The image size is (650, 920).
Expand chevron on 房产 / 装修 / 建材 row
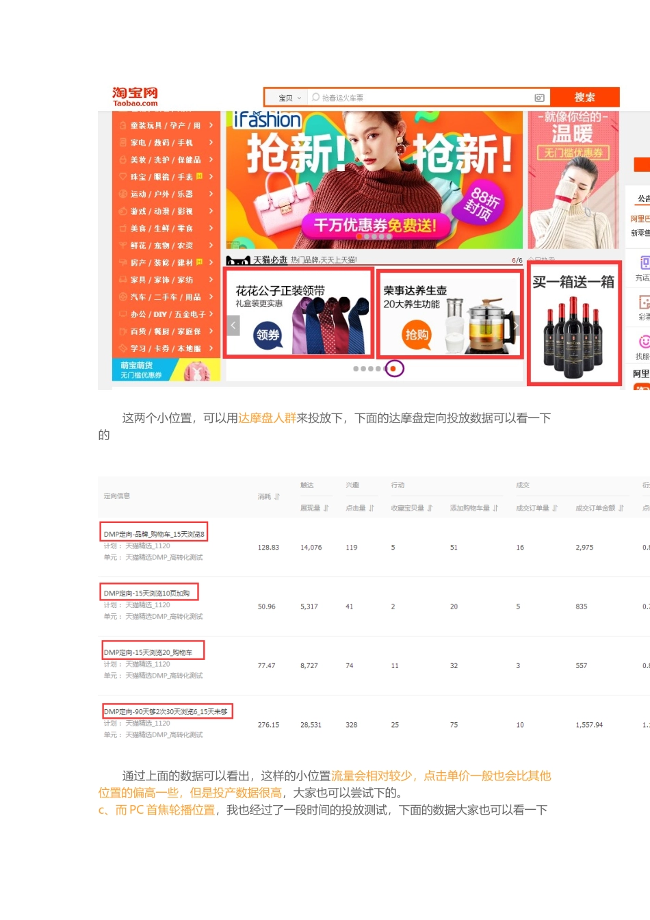pyautogui.click(x=211, y=262)
